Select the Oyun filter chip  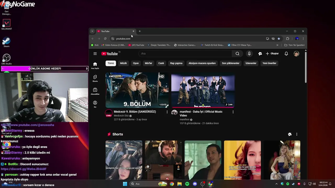(136, 63)
